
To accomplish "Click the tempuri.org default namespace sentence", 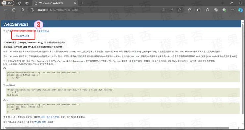I will pyautogui.click(x=34, y=42).
